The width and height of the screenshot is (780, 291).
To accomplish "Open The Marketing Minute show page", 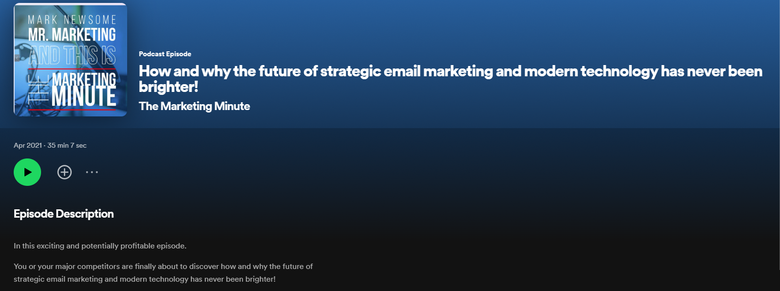I will tap(194, 106).
